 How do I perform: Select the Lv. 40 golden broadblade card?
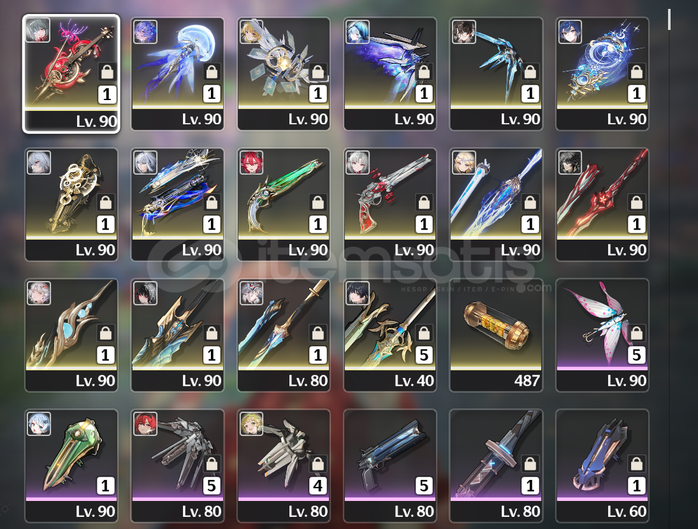coord(390,335)
